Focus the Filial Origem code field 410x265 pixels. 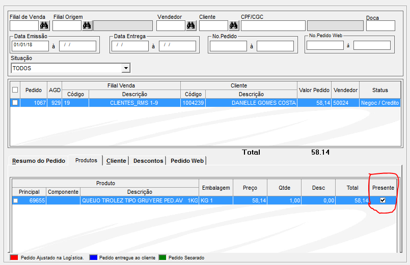tap(67, 25)
